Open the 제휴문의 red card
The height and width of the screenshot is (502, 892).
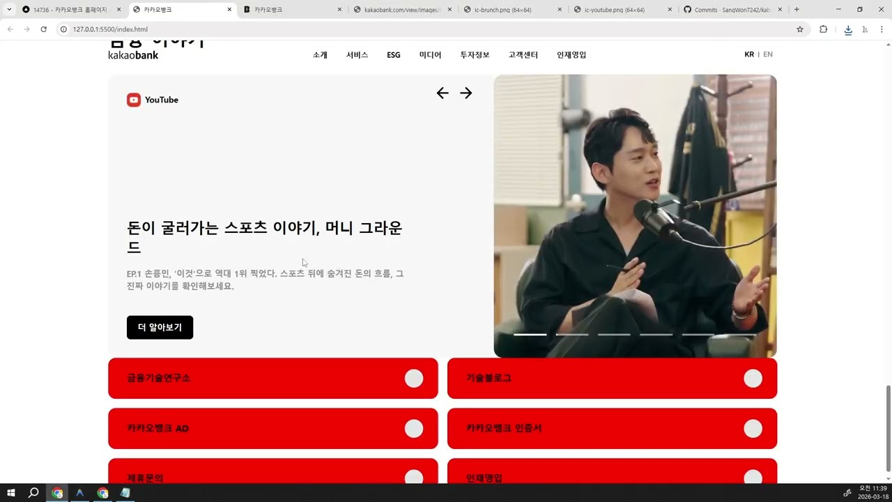pyautogui.click(x=273, y=471)
